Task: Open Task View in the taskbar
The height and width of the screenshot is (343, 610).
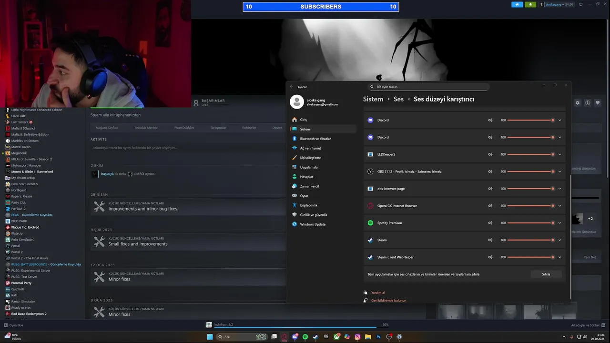Action: point(274,337)
